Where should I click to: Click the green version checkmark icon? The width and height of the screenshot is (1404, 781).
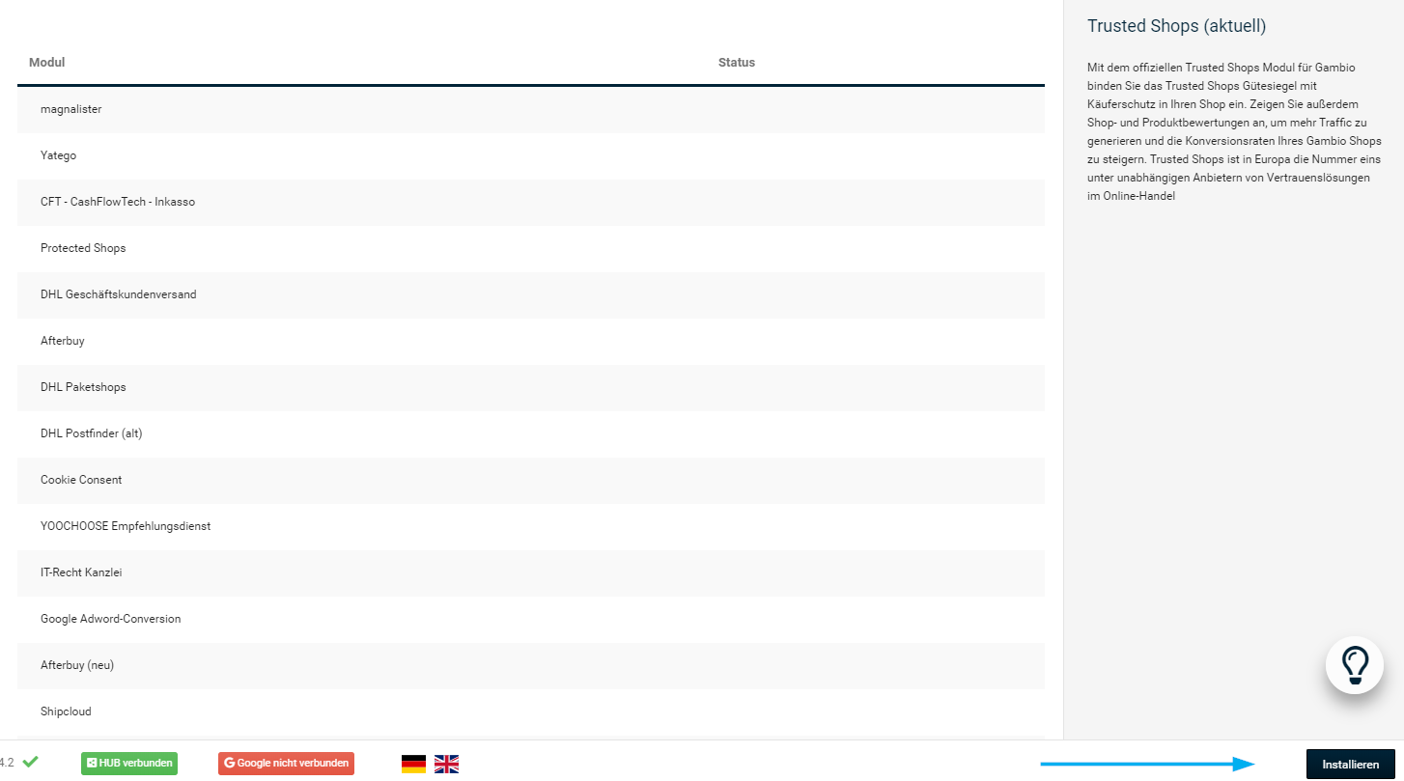(x=31, y=762)
